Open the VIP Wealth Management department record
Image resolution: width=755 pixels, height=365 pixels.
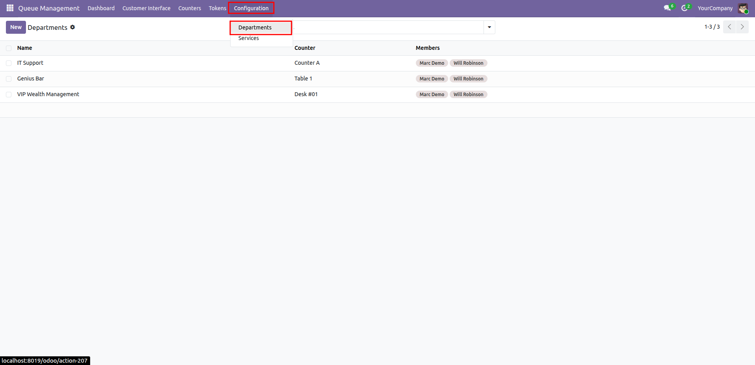[x=48, y=94]
